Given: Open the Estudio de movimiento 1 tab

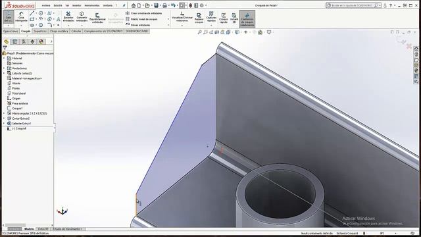Looking at the screenshot, I should click(x=67, y=229).
